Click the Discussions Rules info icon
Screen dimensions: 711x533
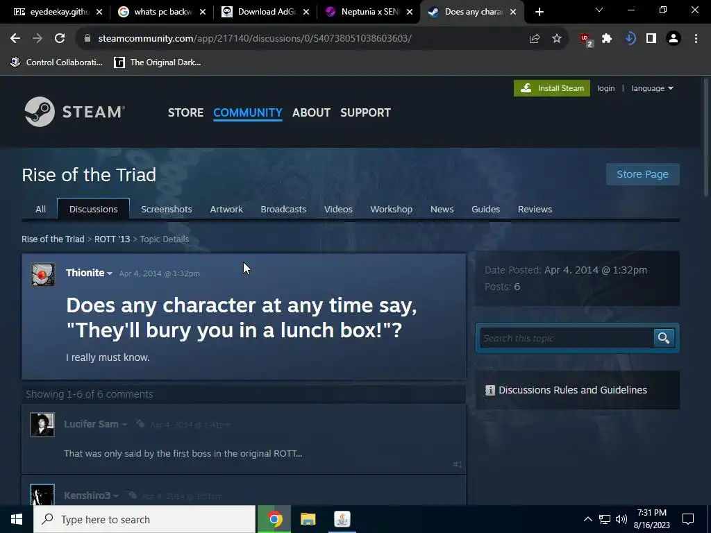(490, 390)
